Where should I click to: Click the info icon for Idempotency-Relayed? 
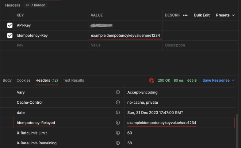(118, 122)
